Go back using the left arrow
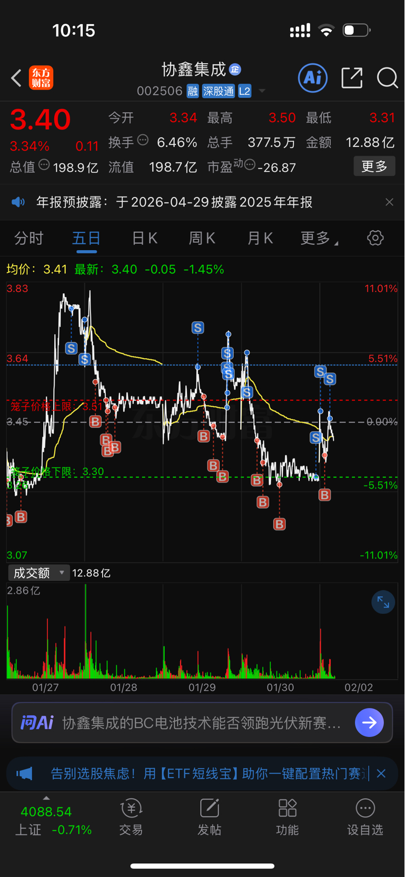 pos(16,78)
